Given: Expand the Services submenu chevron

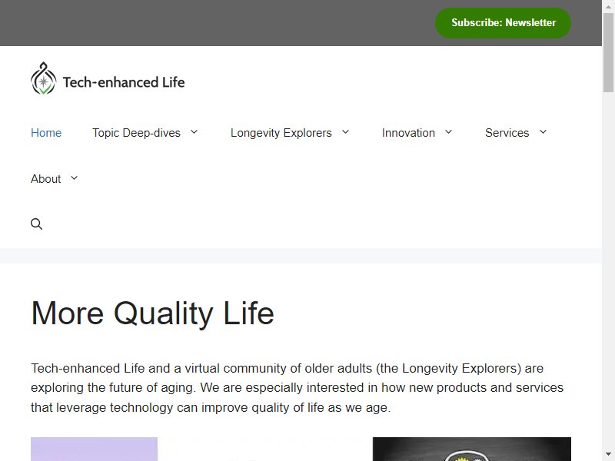Looking at the screenshot, I should pos(543,132).
